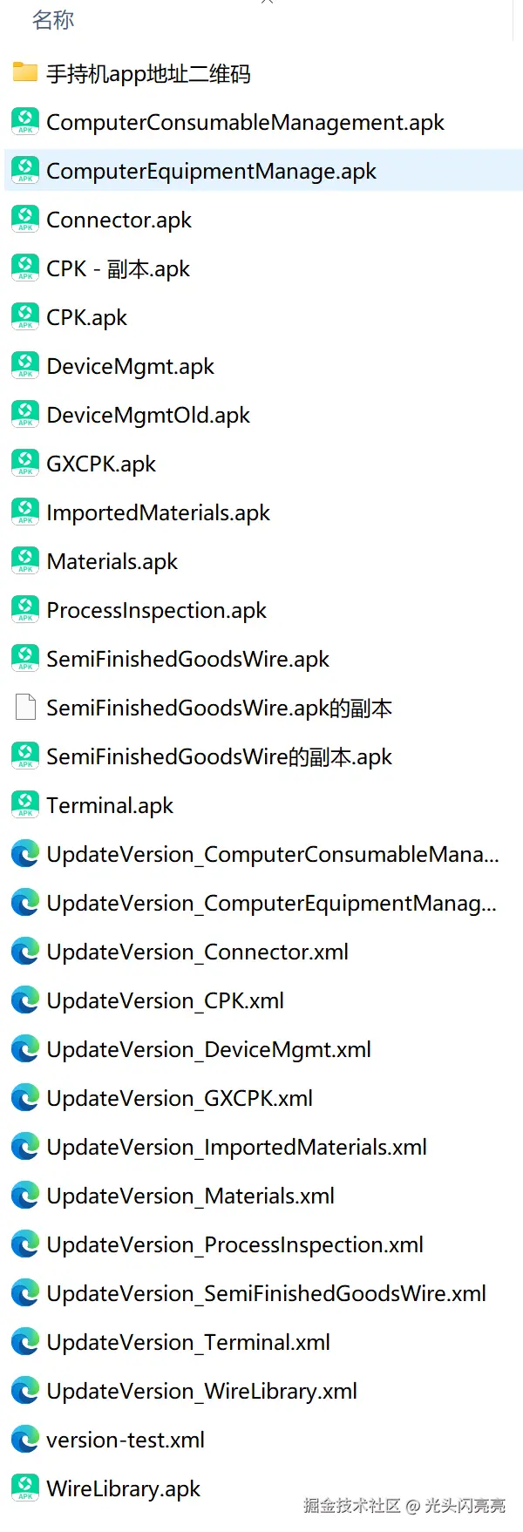Click the APK icon beside WireLibrary.apk
Viewport: 523px width, 1532px height.
(25, 1488)
